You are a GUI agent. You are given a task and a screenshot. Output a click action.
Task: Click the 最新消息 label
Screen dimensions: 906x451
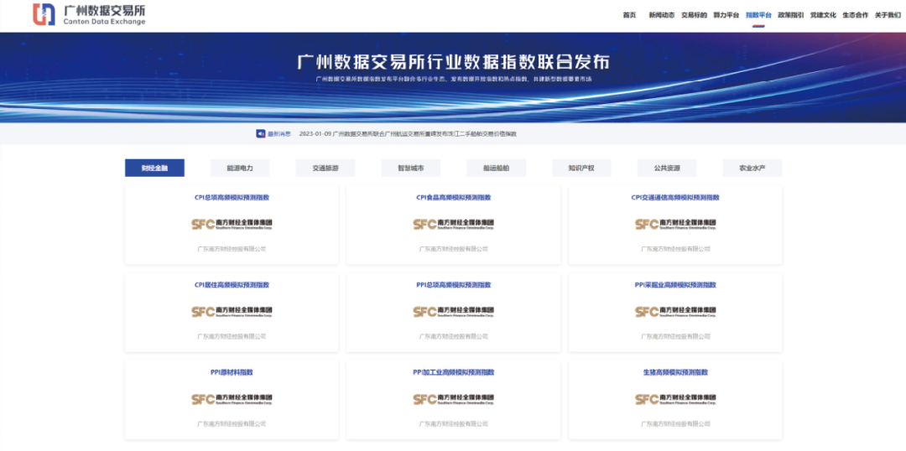[279, 134]
